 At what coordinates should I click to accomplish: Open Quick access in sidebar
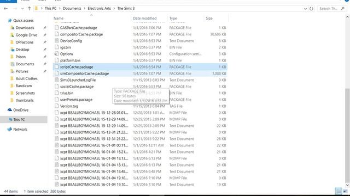[23, 21]
